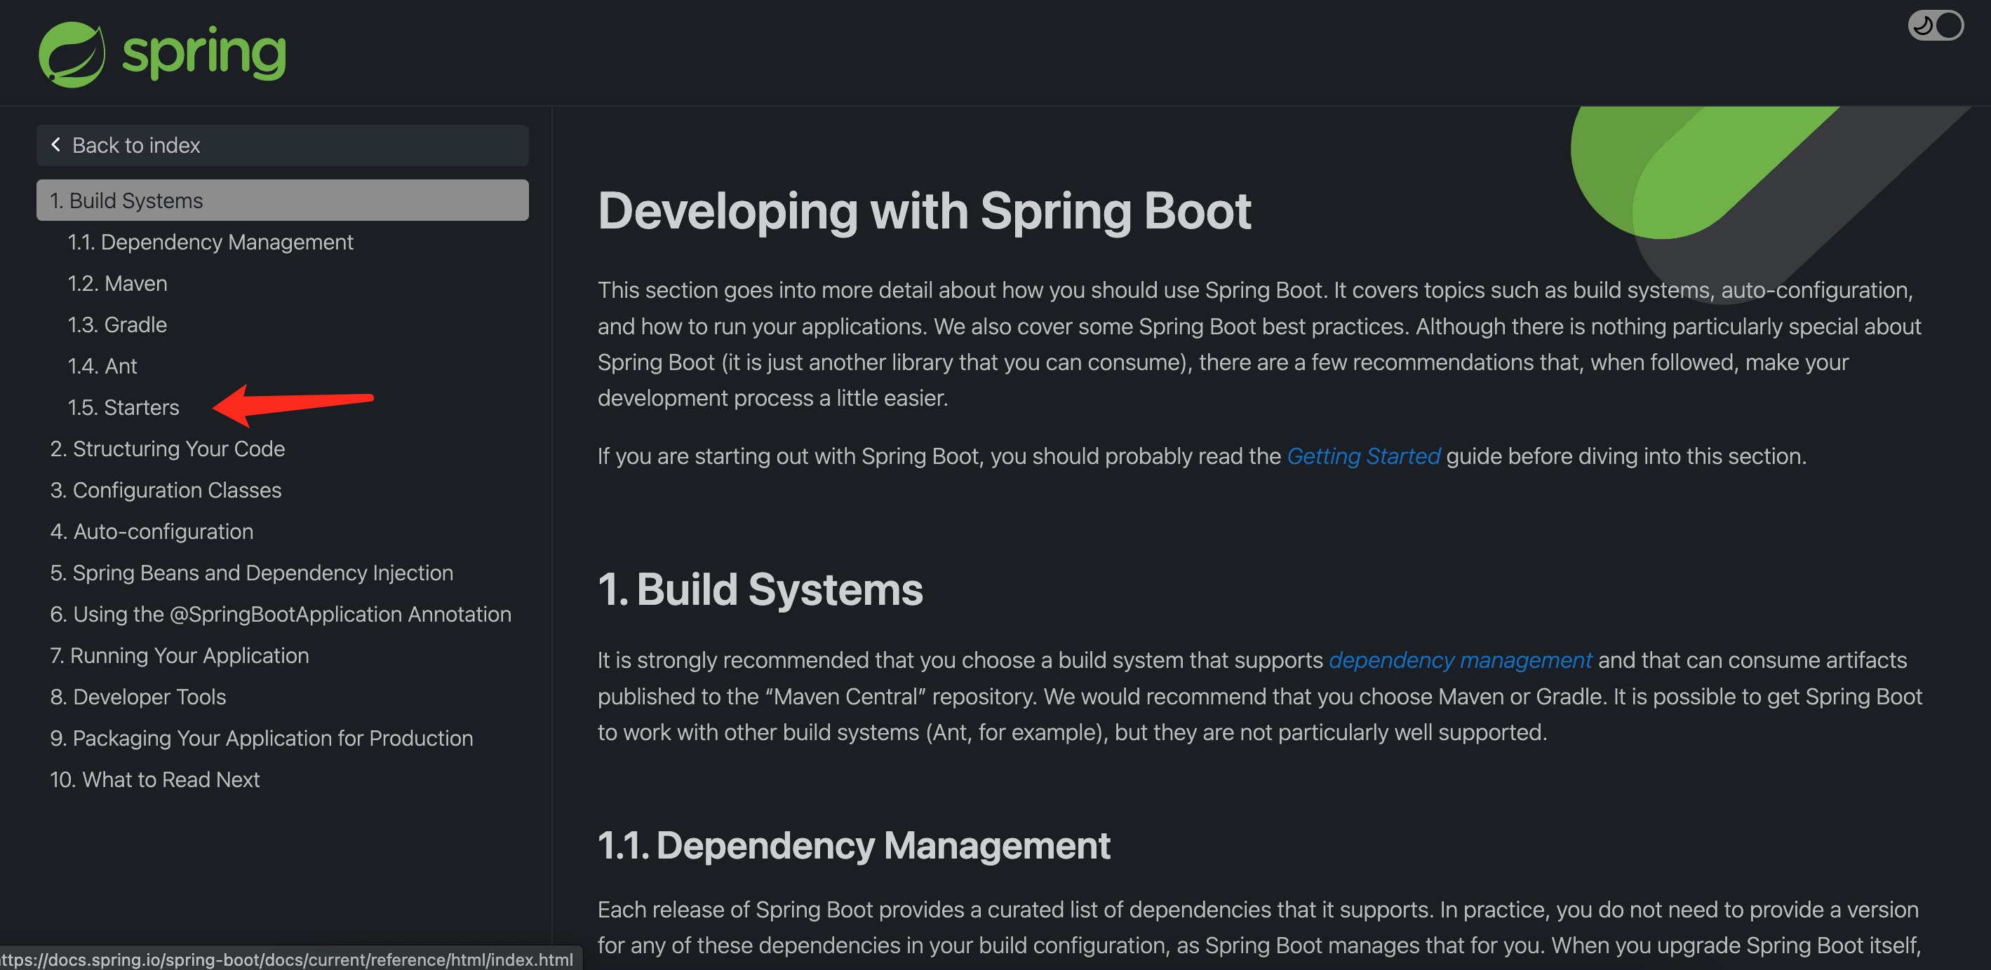Image resolution: width=1991 pixels, height=970 pixels.
Task: Click the Spring leaf logo
Action: tap(72, 54)
